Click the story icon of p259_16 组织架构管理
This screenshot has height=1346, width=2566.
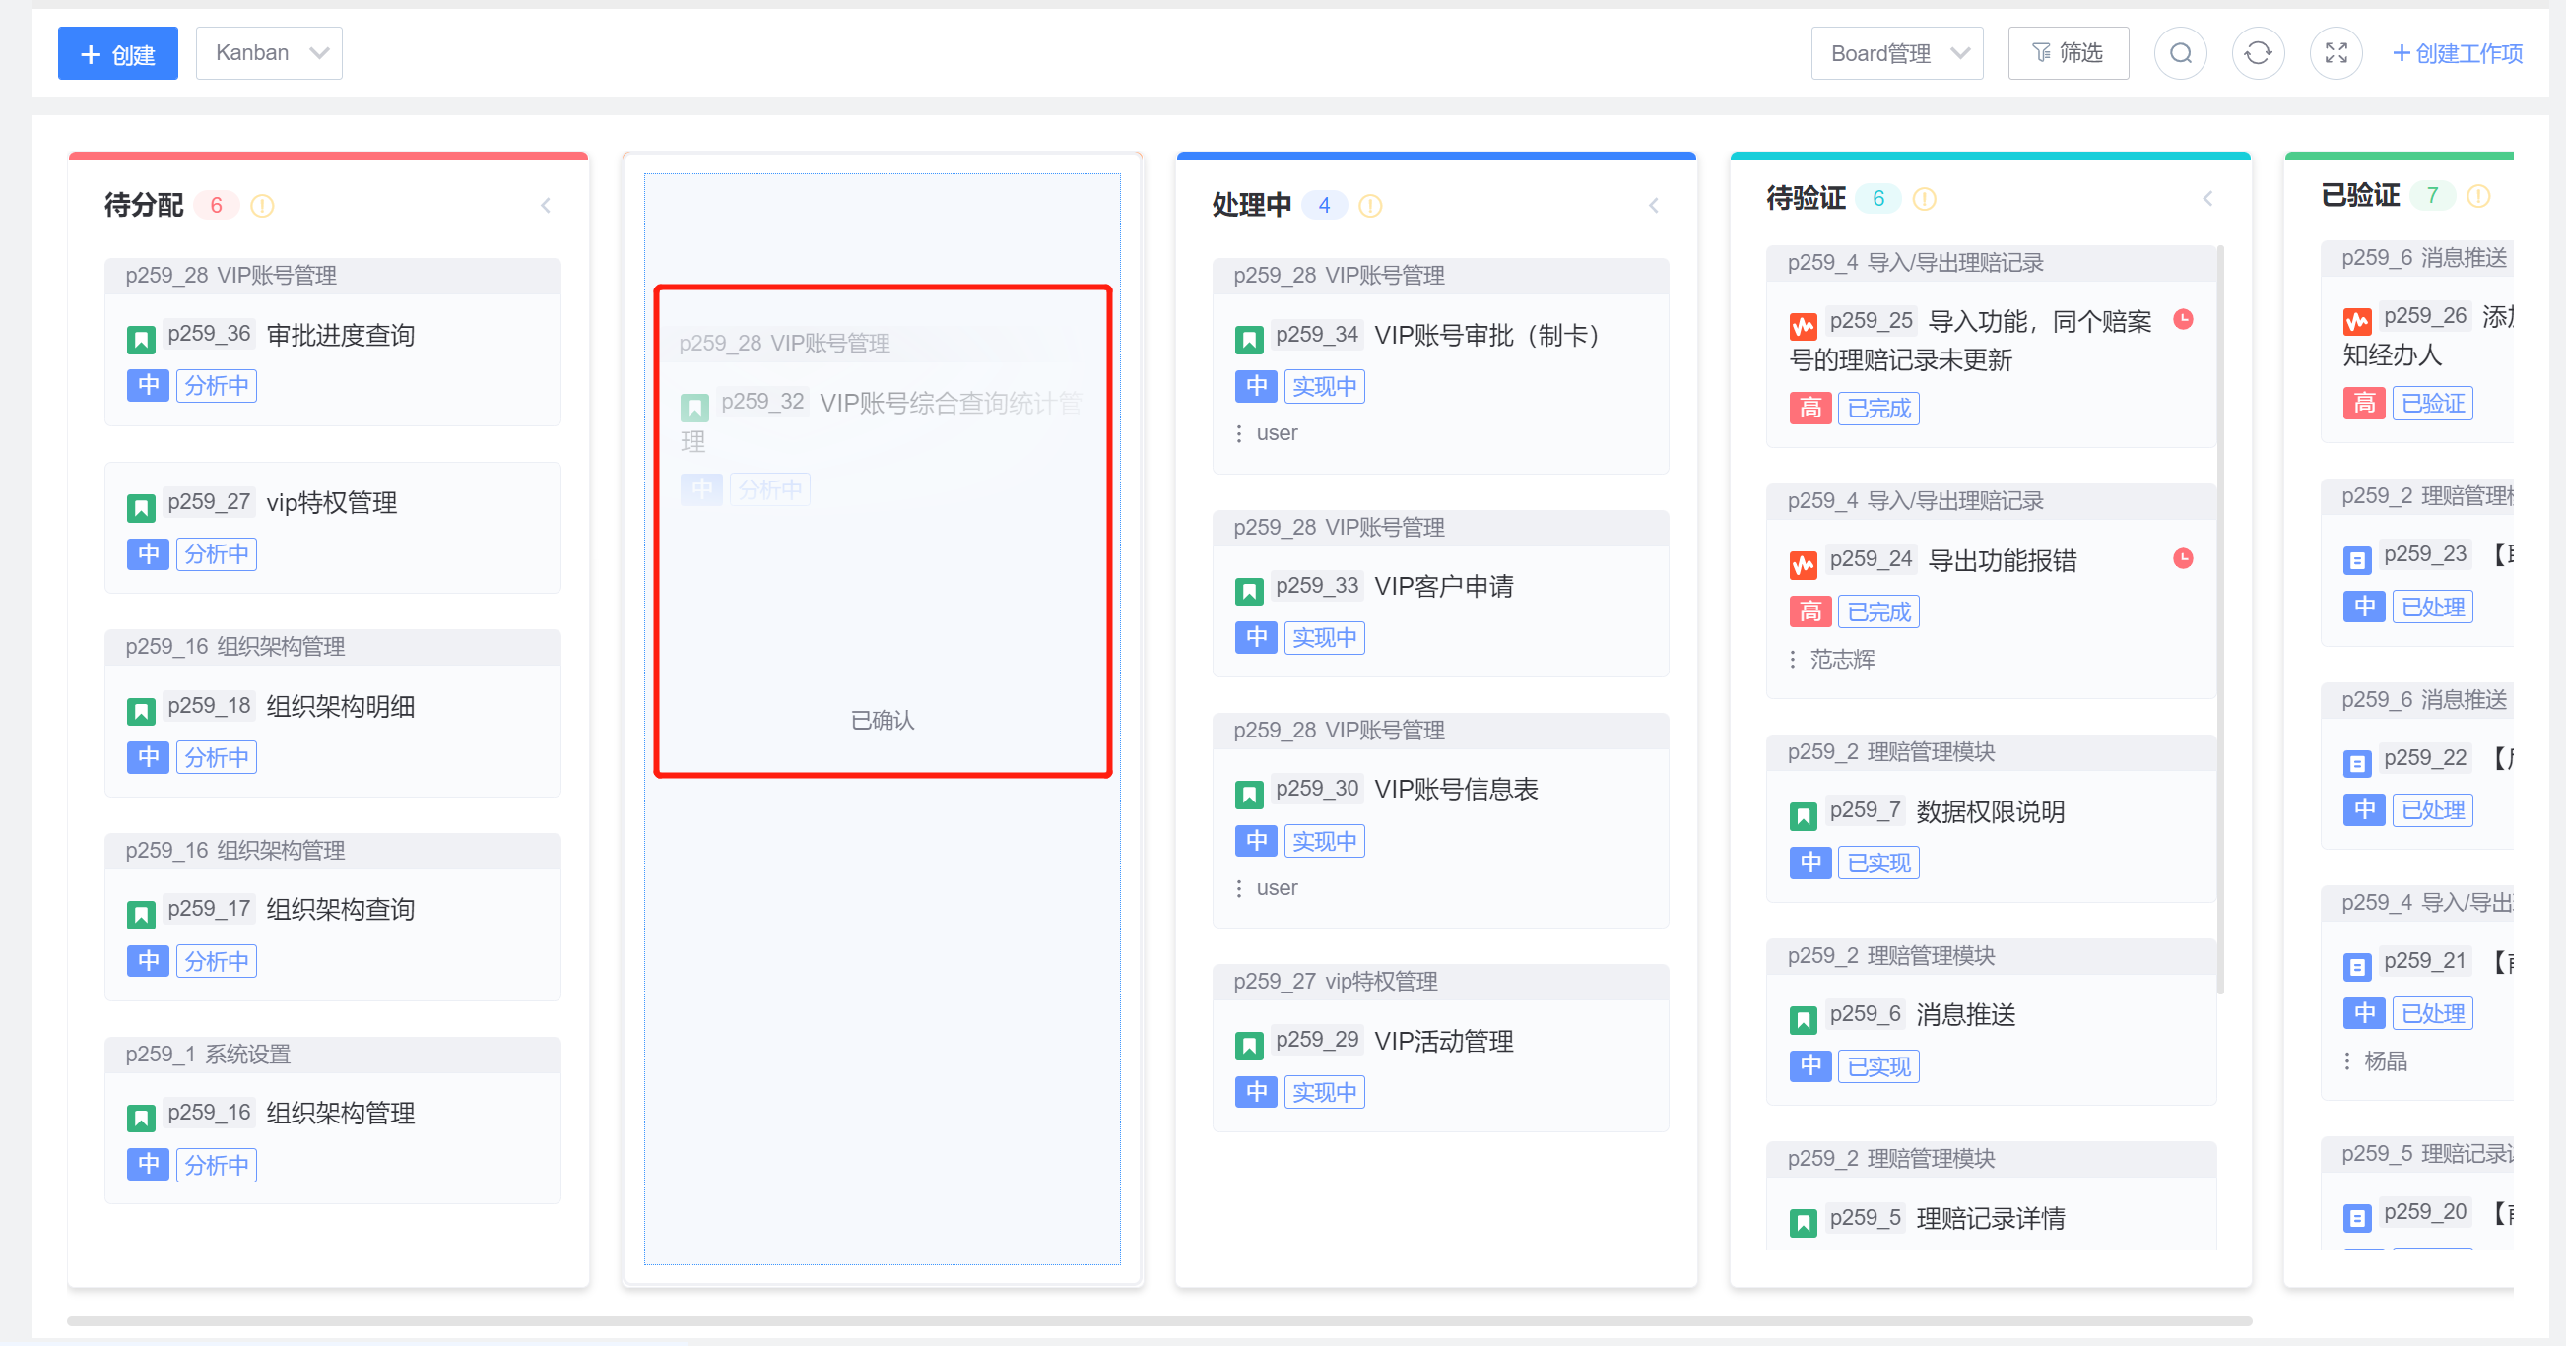(142, 1118)
